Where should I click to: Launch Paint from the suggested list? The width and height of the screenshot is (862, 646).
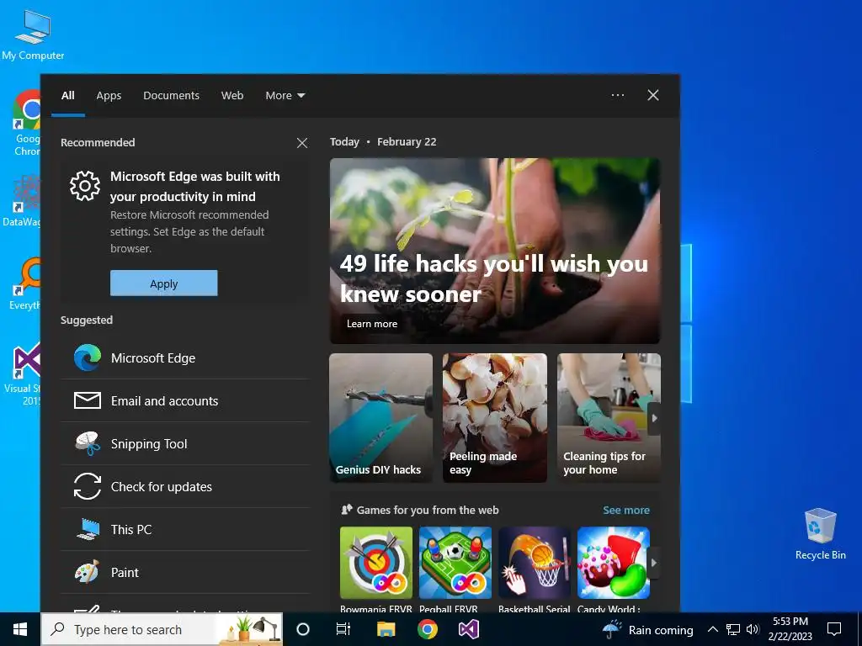click(x=184, y=572)
